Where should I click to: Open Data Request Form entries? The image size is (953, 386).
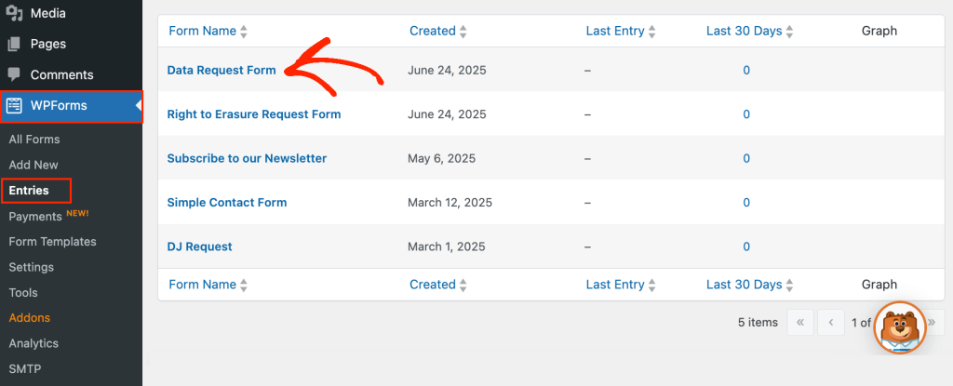click(221, 70)
